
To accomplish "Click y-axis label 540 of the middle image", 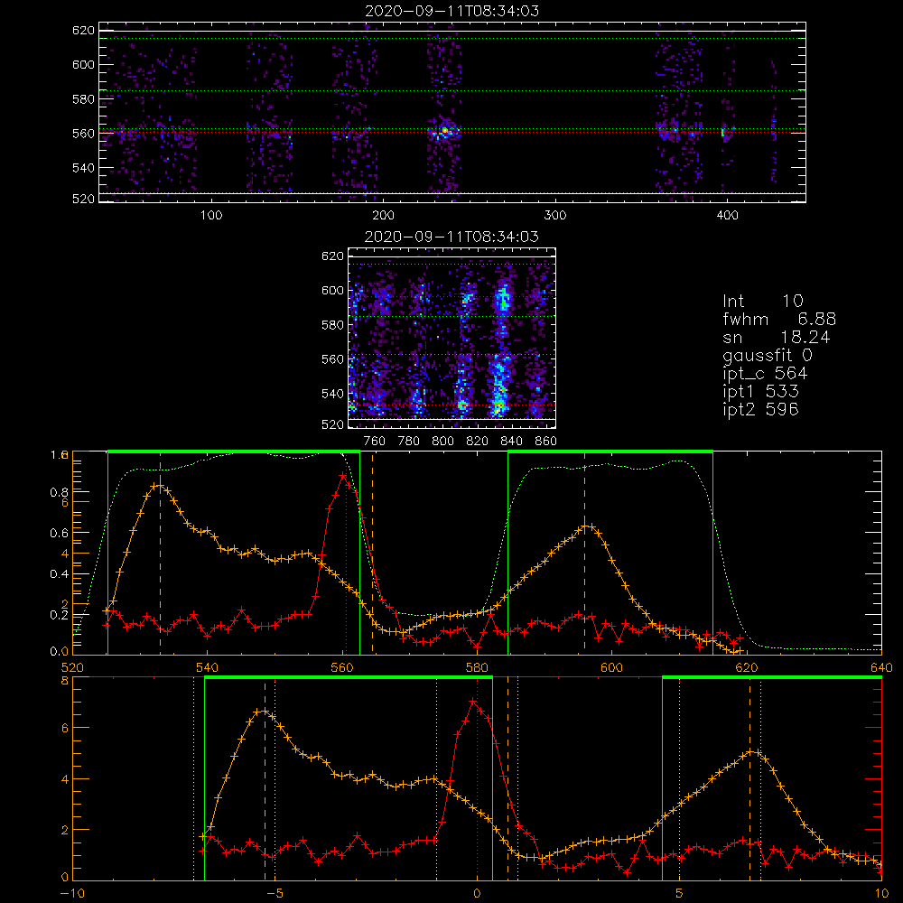I will (333, 394).
